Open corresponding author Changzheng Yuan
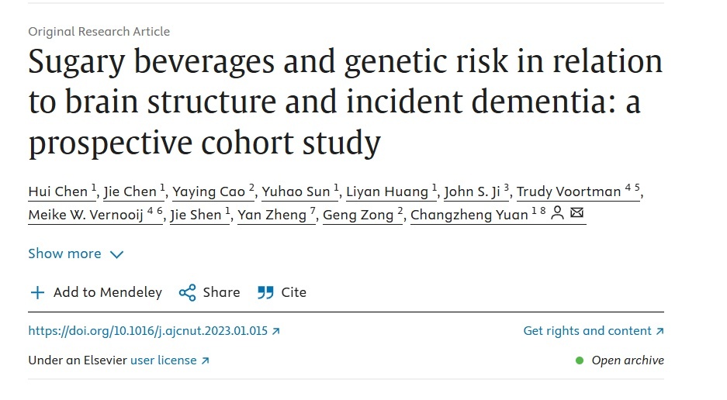The width and height of the screenshot is (727, 400). 469,216
